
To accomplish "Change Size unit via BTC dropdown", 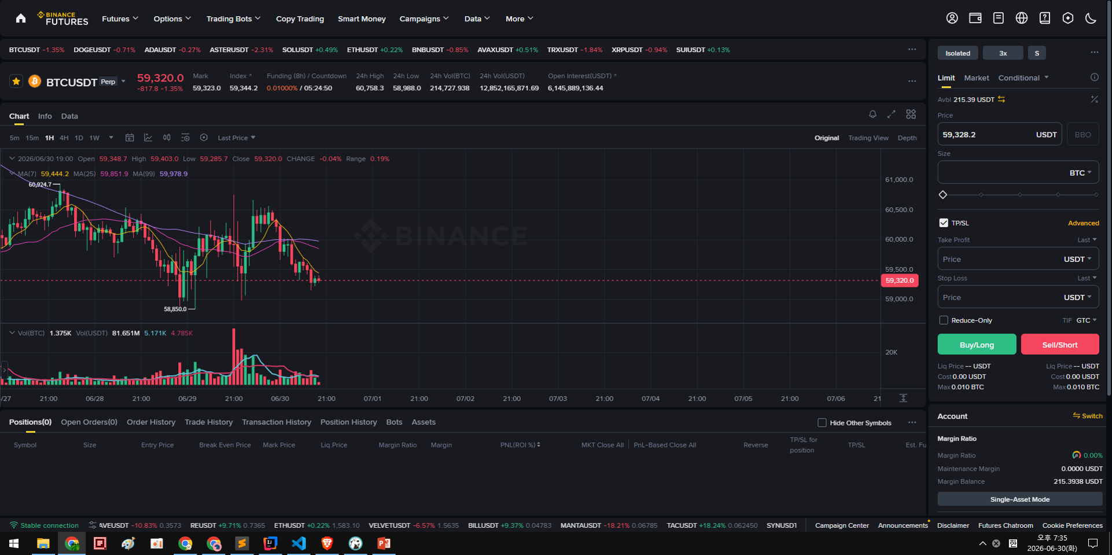I will (x=1080, y=173).
